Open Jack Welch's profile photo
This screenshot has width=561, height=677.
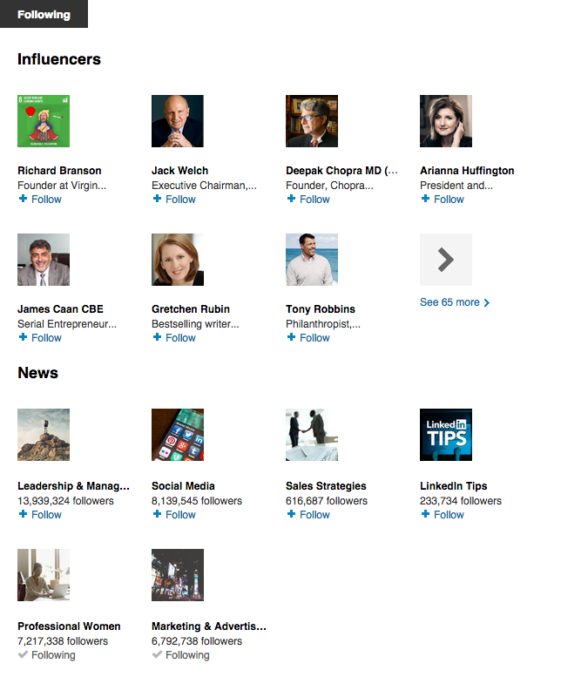coord(178,121)
